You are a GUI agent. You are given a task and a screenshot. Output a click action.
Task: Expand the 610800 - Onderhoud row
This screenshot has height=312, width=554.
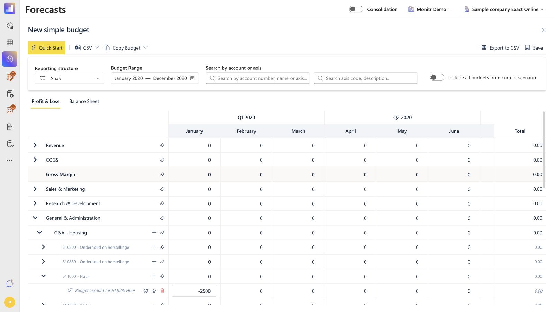(x=43, y=247)
